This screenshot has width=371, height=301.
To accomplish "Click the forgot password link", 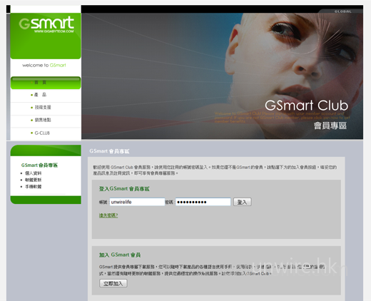I will pyautogui.click(x=108, y=215).
